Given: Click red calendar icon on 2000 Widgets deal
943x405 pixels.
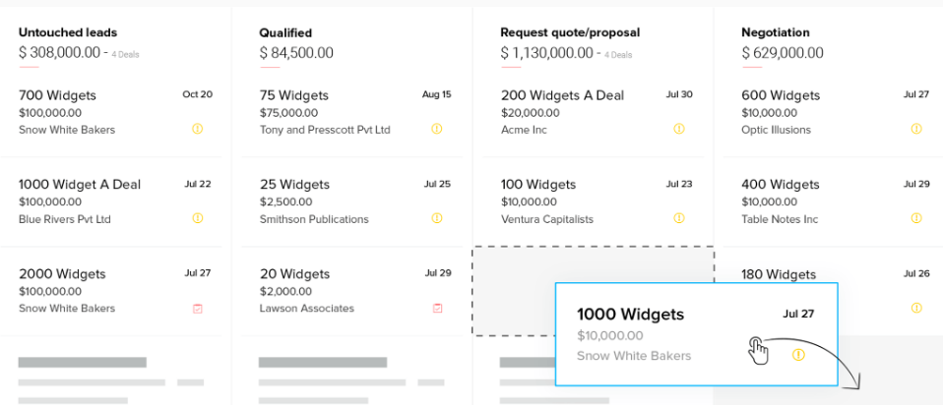Looking at the screenshot, I should click(197, 308).
